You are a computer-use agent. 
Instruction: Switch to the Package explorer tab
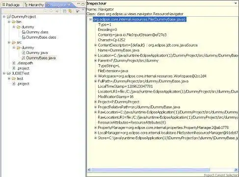click(11, 5)
